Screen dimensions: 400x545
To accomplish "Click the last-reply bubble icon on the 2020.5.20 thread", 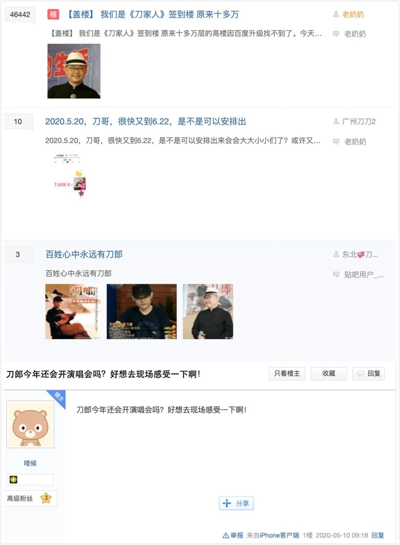I will pyautogui.click(x=336, y=141).
